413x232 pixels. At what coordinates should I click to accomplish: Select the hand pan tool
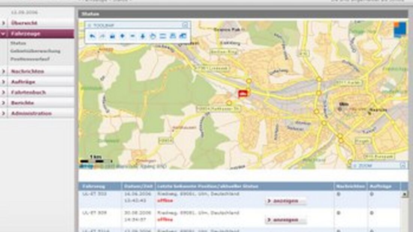153,36
